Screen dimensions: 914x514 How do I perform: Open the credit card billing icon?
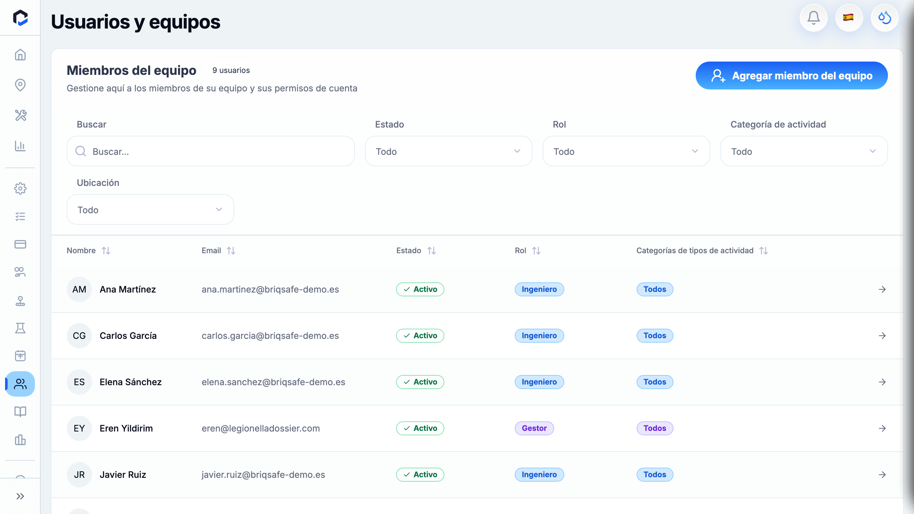(x=20, y=244)
